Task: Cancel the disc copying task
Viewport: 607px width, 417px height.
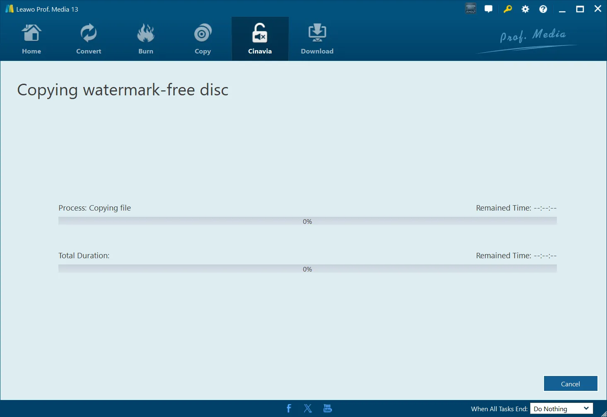Action: tap(571, 384)
